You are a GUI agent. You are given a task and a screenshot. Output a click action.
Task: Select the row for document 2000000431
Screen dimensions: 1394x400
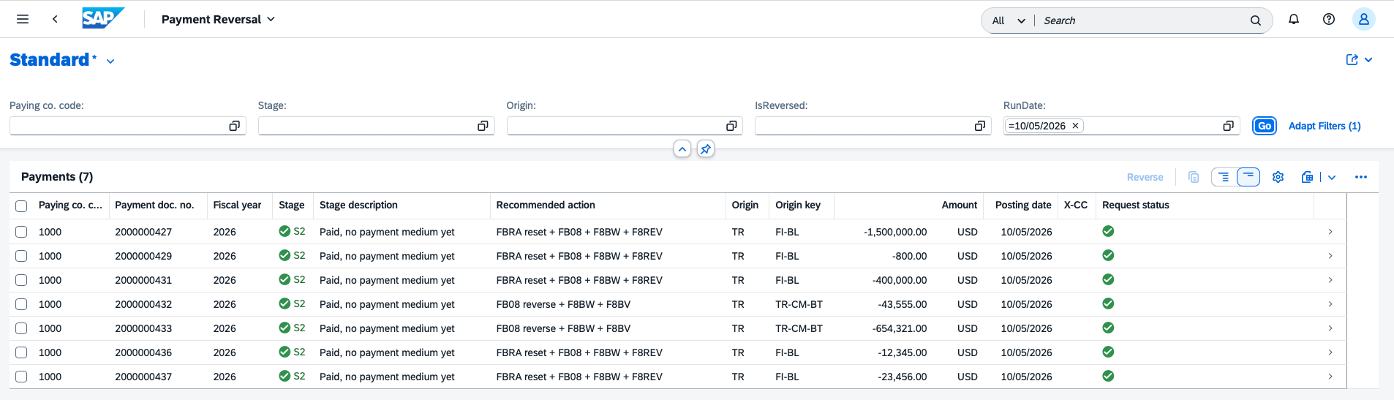(x=21, y=280)
